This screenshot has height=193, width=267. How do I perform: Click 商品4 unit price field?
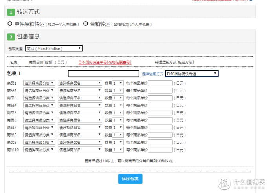160,105
